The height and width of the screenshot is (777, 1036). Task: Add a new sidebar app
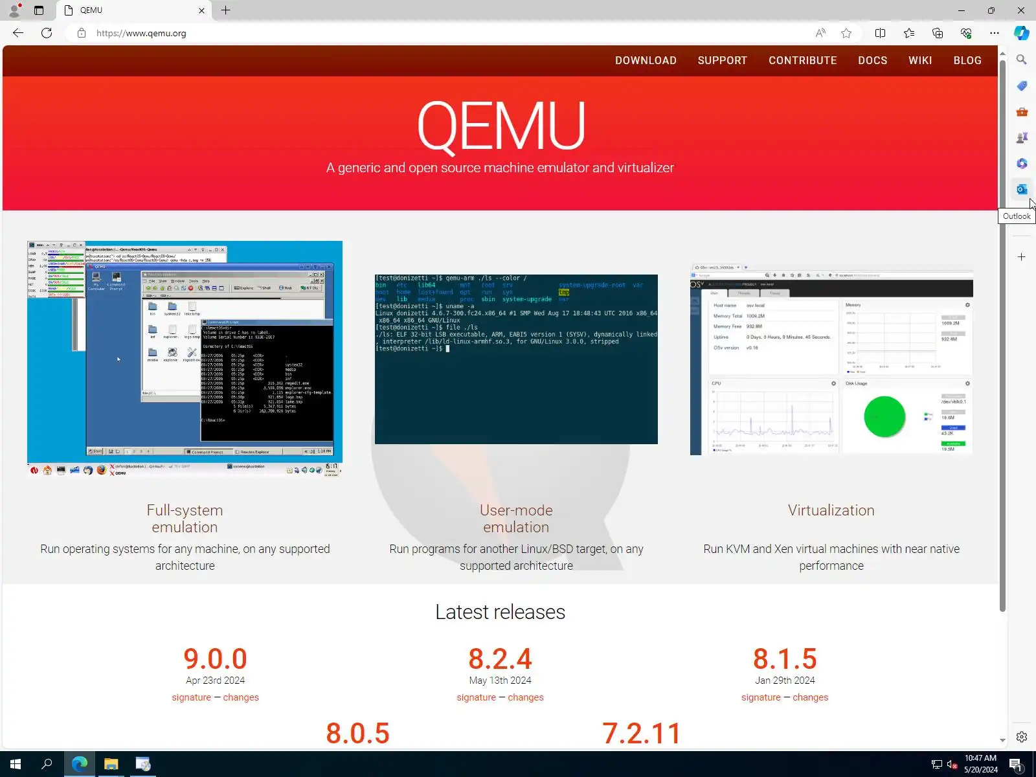(x=1022, y=257)
